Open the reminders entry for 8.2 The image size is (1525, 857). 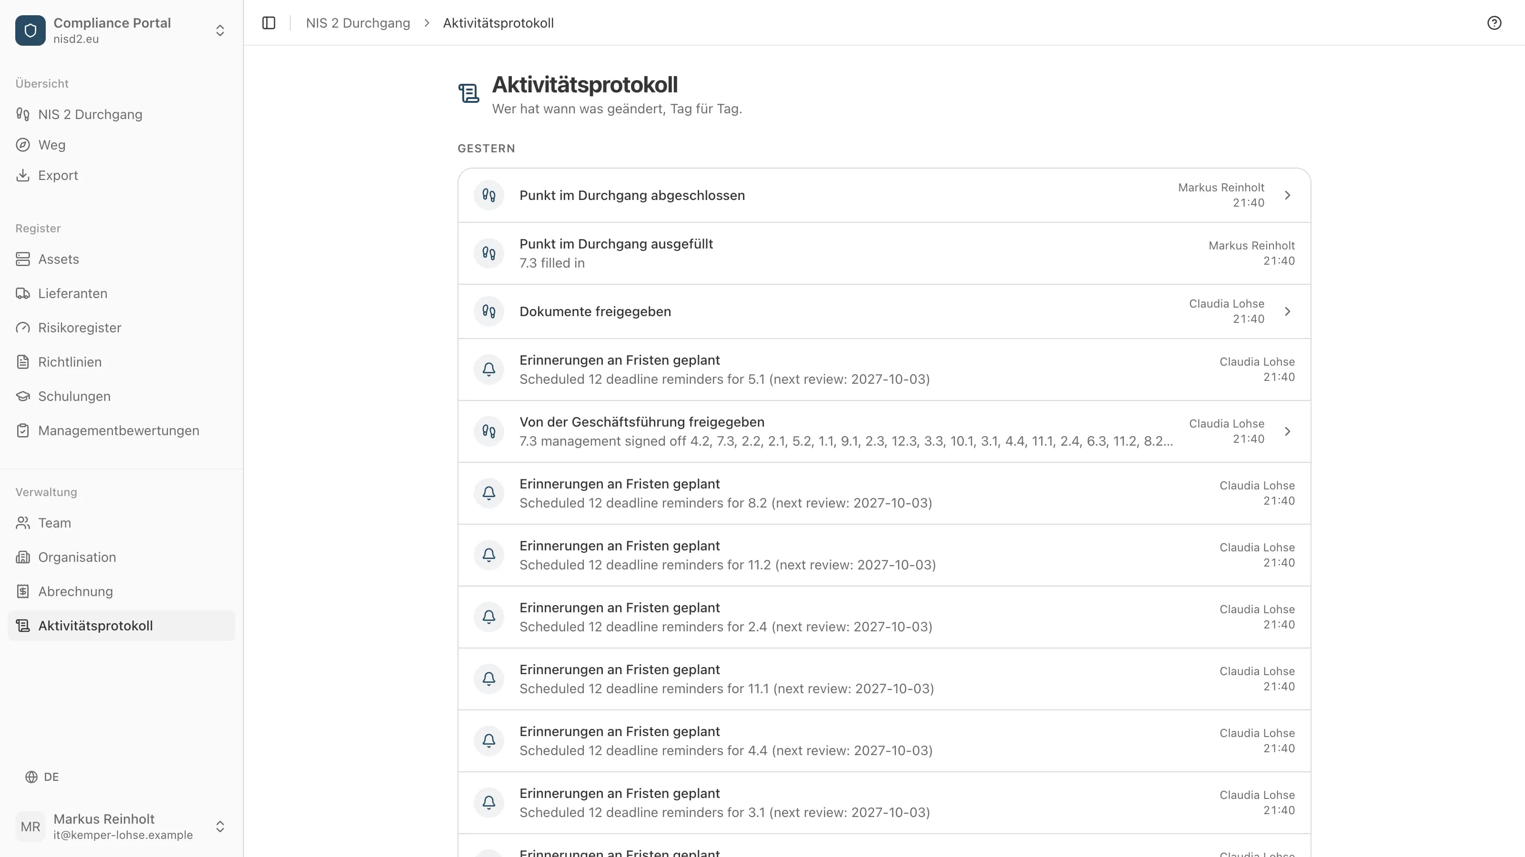click(884, 493)
